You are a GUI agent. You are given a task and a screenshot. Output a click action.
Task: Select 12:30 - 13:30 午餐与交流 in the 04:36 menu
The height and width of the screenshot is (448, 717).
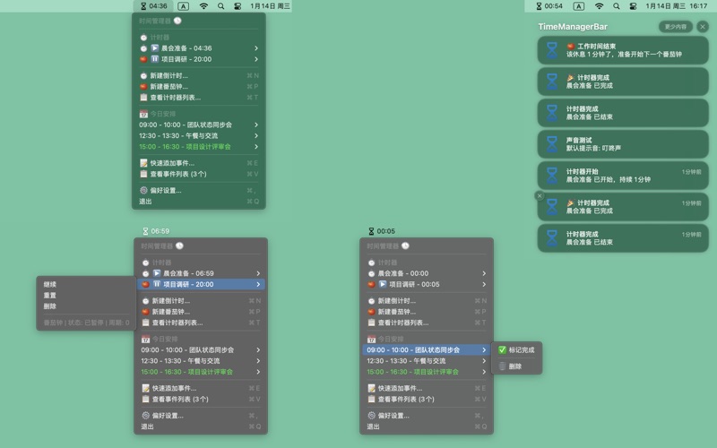(199, 136)
